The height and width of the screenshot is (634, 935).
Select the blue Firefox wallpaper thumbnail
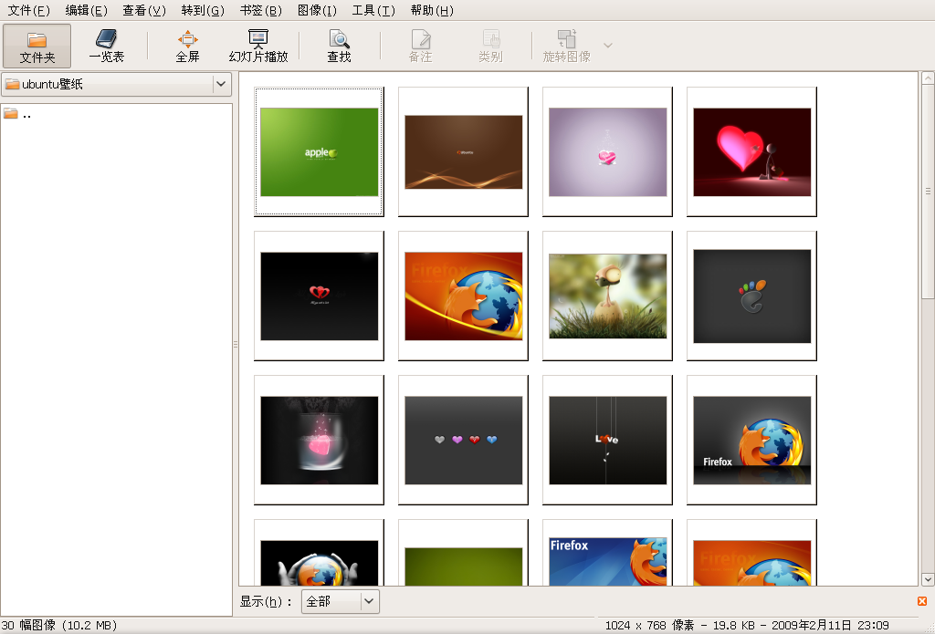(607, 553)
